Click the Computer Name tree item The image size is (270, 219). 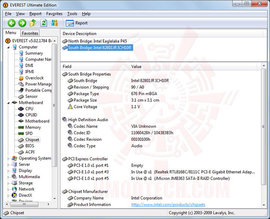point(38,59)
